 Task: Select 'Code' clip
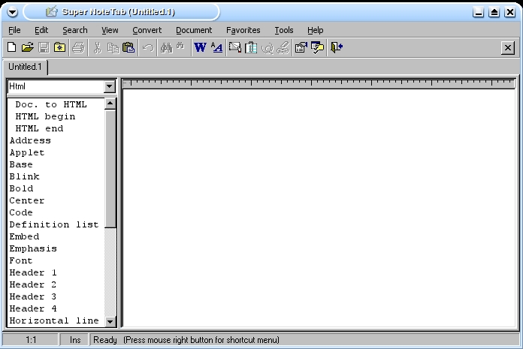pyautogui.click(x=21, y=212)
